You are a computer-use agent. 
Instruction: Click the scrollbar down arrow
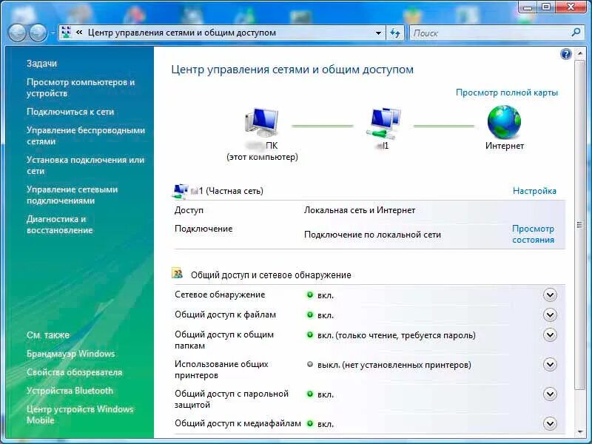coord(579,431)
